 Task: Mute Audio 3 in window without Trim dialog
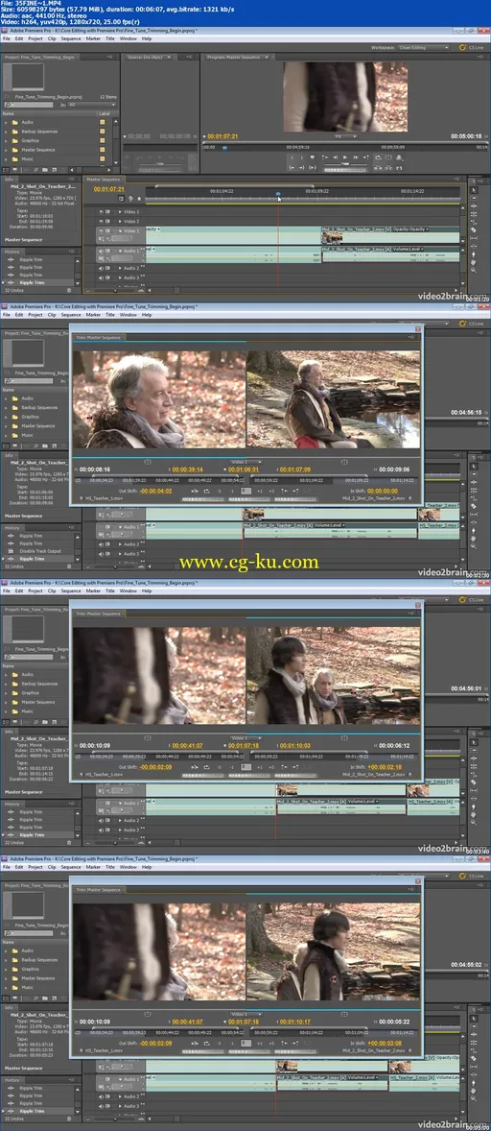coord(101,277)
